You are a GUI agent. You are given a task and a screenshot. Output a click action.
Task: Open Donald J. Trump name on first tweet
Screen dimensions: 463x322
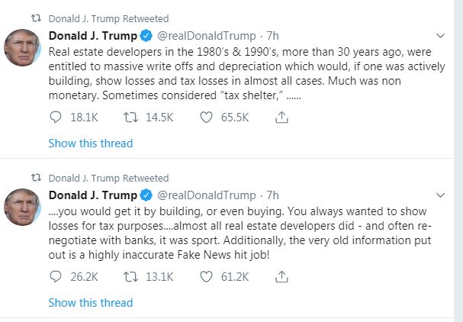click(92, 36)
